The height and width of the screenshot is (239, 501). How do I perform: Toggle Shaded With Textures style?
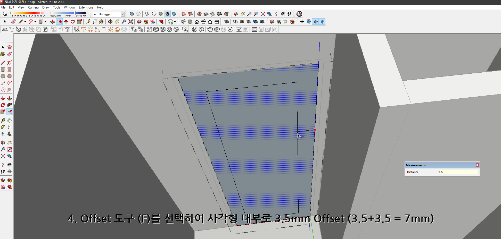[167, 14]
